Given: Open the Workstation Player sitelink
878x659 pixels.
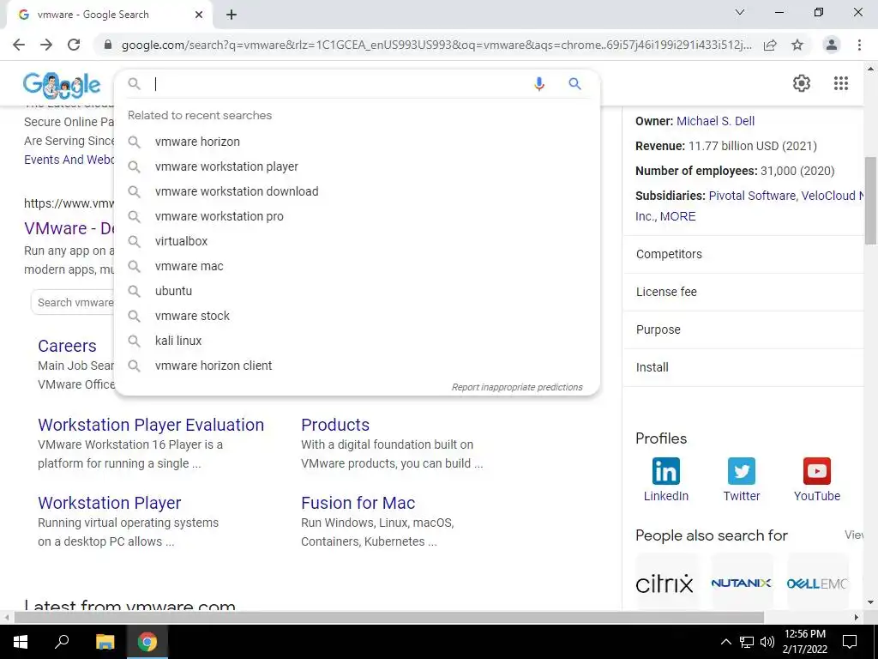Looking at the screenshot, I should pyautogui.click(x=109, y=503).
